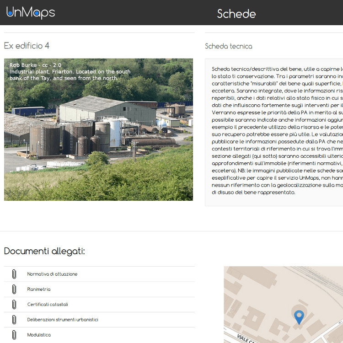Image resolution: width=343 pixels, height=343 pixels.
Task: Click paperclip icon beside Planimetria
Action: pos(14,289)
